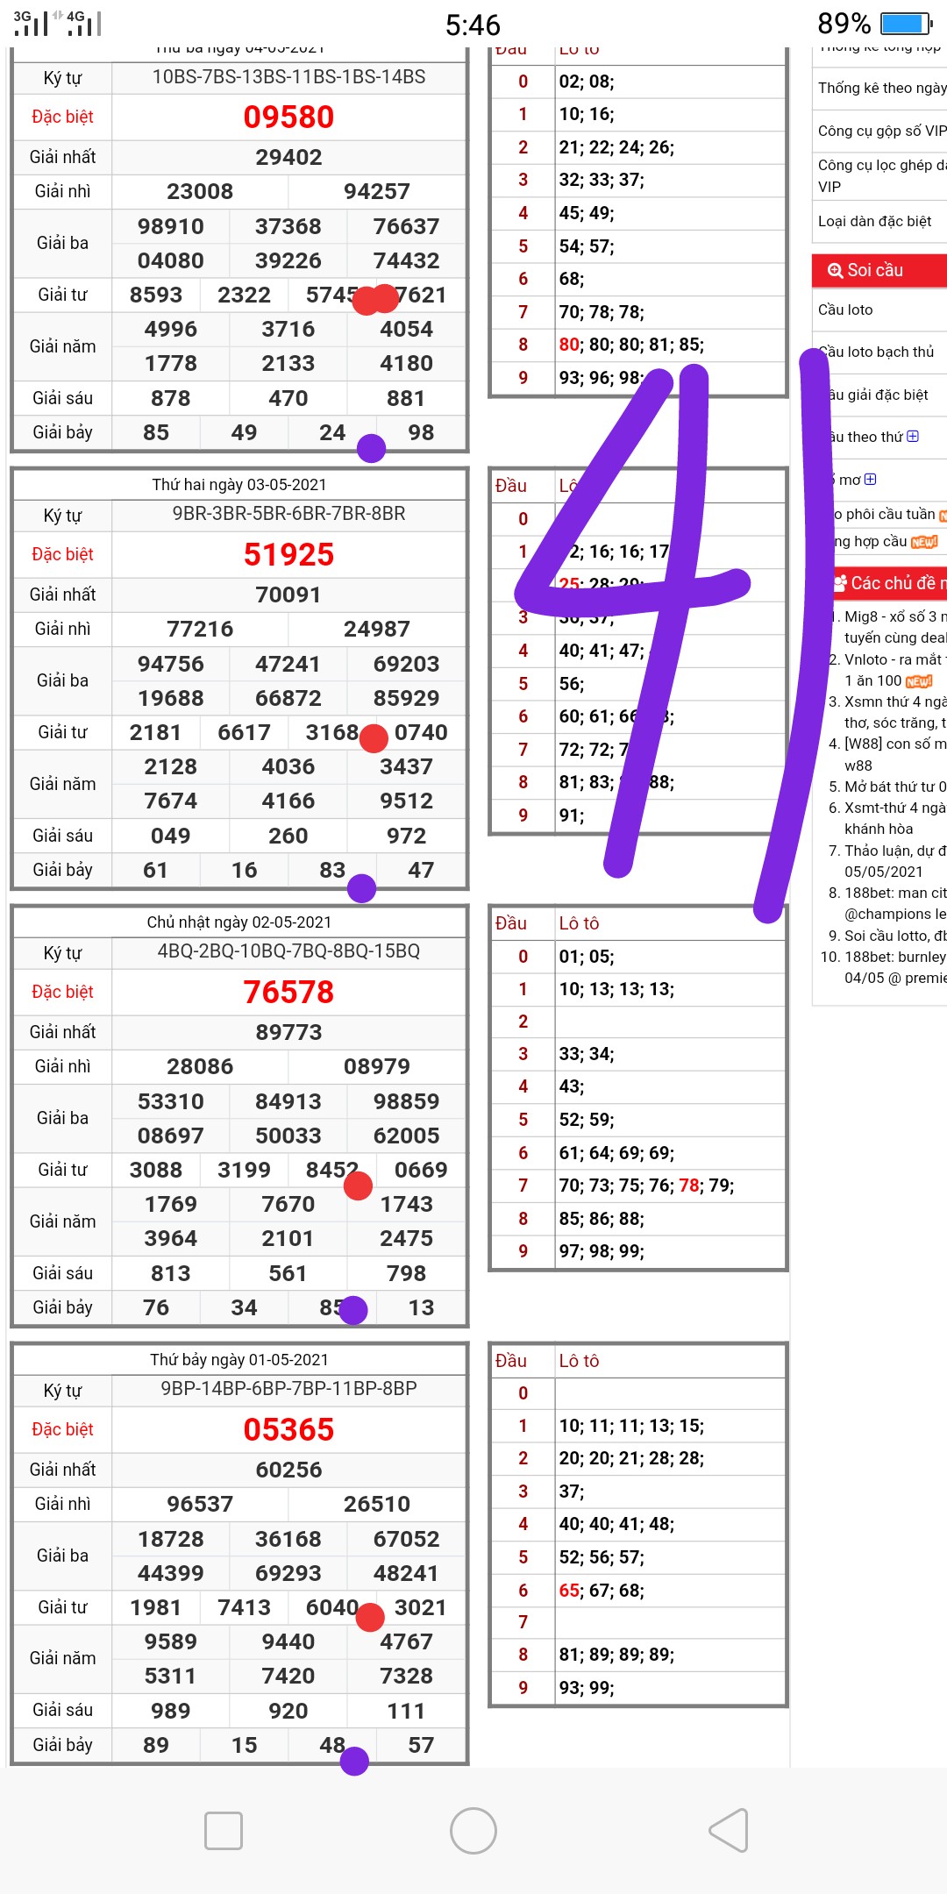Click the third prize number 44399

[170, 1573]
